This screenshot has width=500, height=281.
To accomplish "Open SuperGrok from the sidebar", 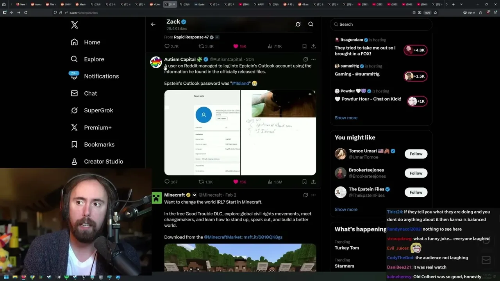I will [92, 110].
